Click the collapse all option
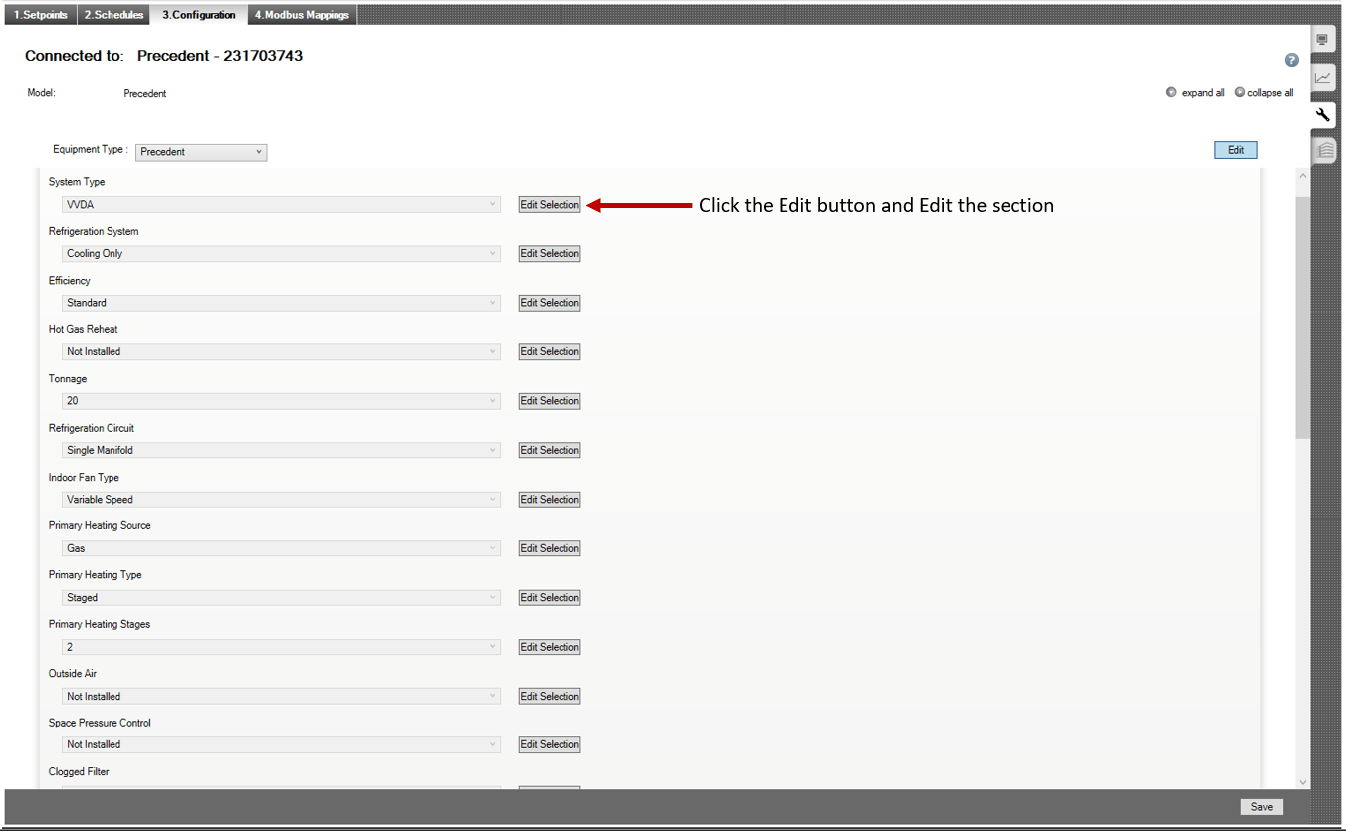1346x831 pixels. pos(1264,92)
